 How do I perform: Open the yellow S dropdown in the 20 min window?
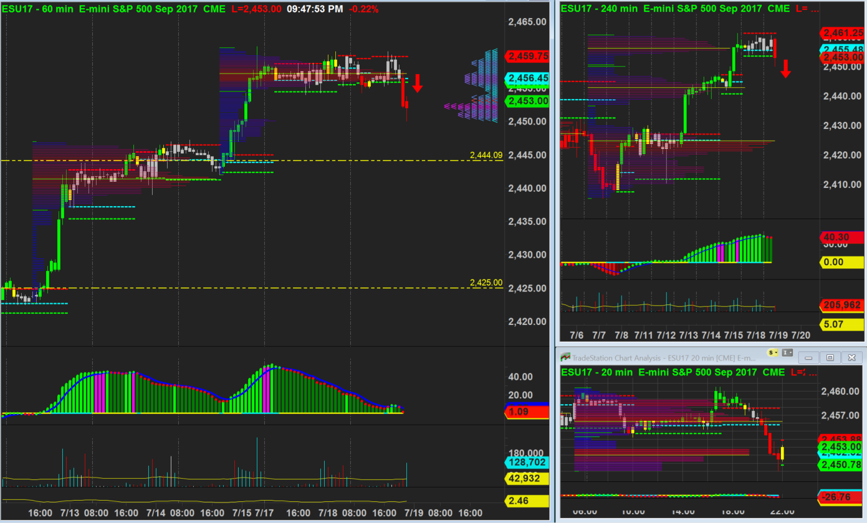pyautogui.click(x=773, y=352)
